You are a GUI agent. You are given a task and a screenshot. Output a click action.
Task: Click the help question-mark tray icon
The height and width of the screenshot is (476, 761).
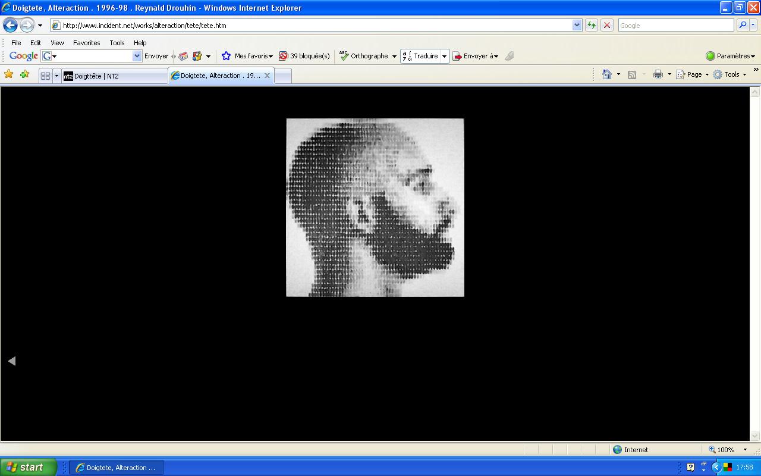pyautogui.click(x=690, y=468)
